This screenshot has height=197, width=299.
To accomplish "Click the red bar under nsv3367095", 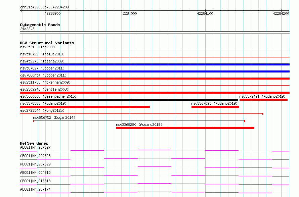I will tap(215, 107).
